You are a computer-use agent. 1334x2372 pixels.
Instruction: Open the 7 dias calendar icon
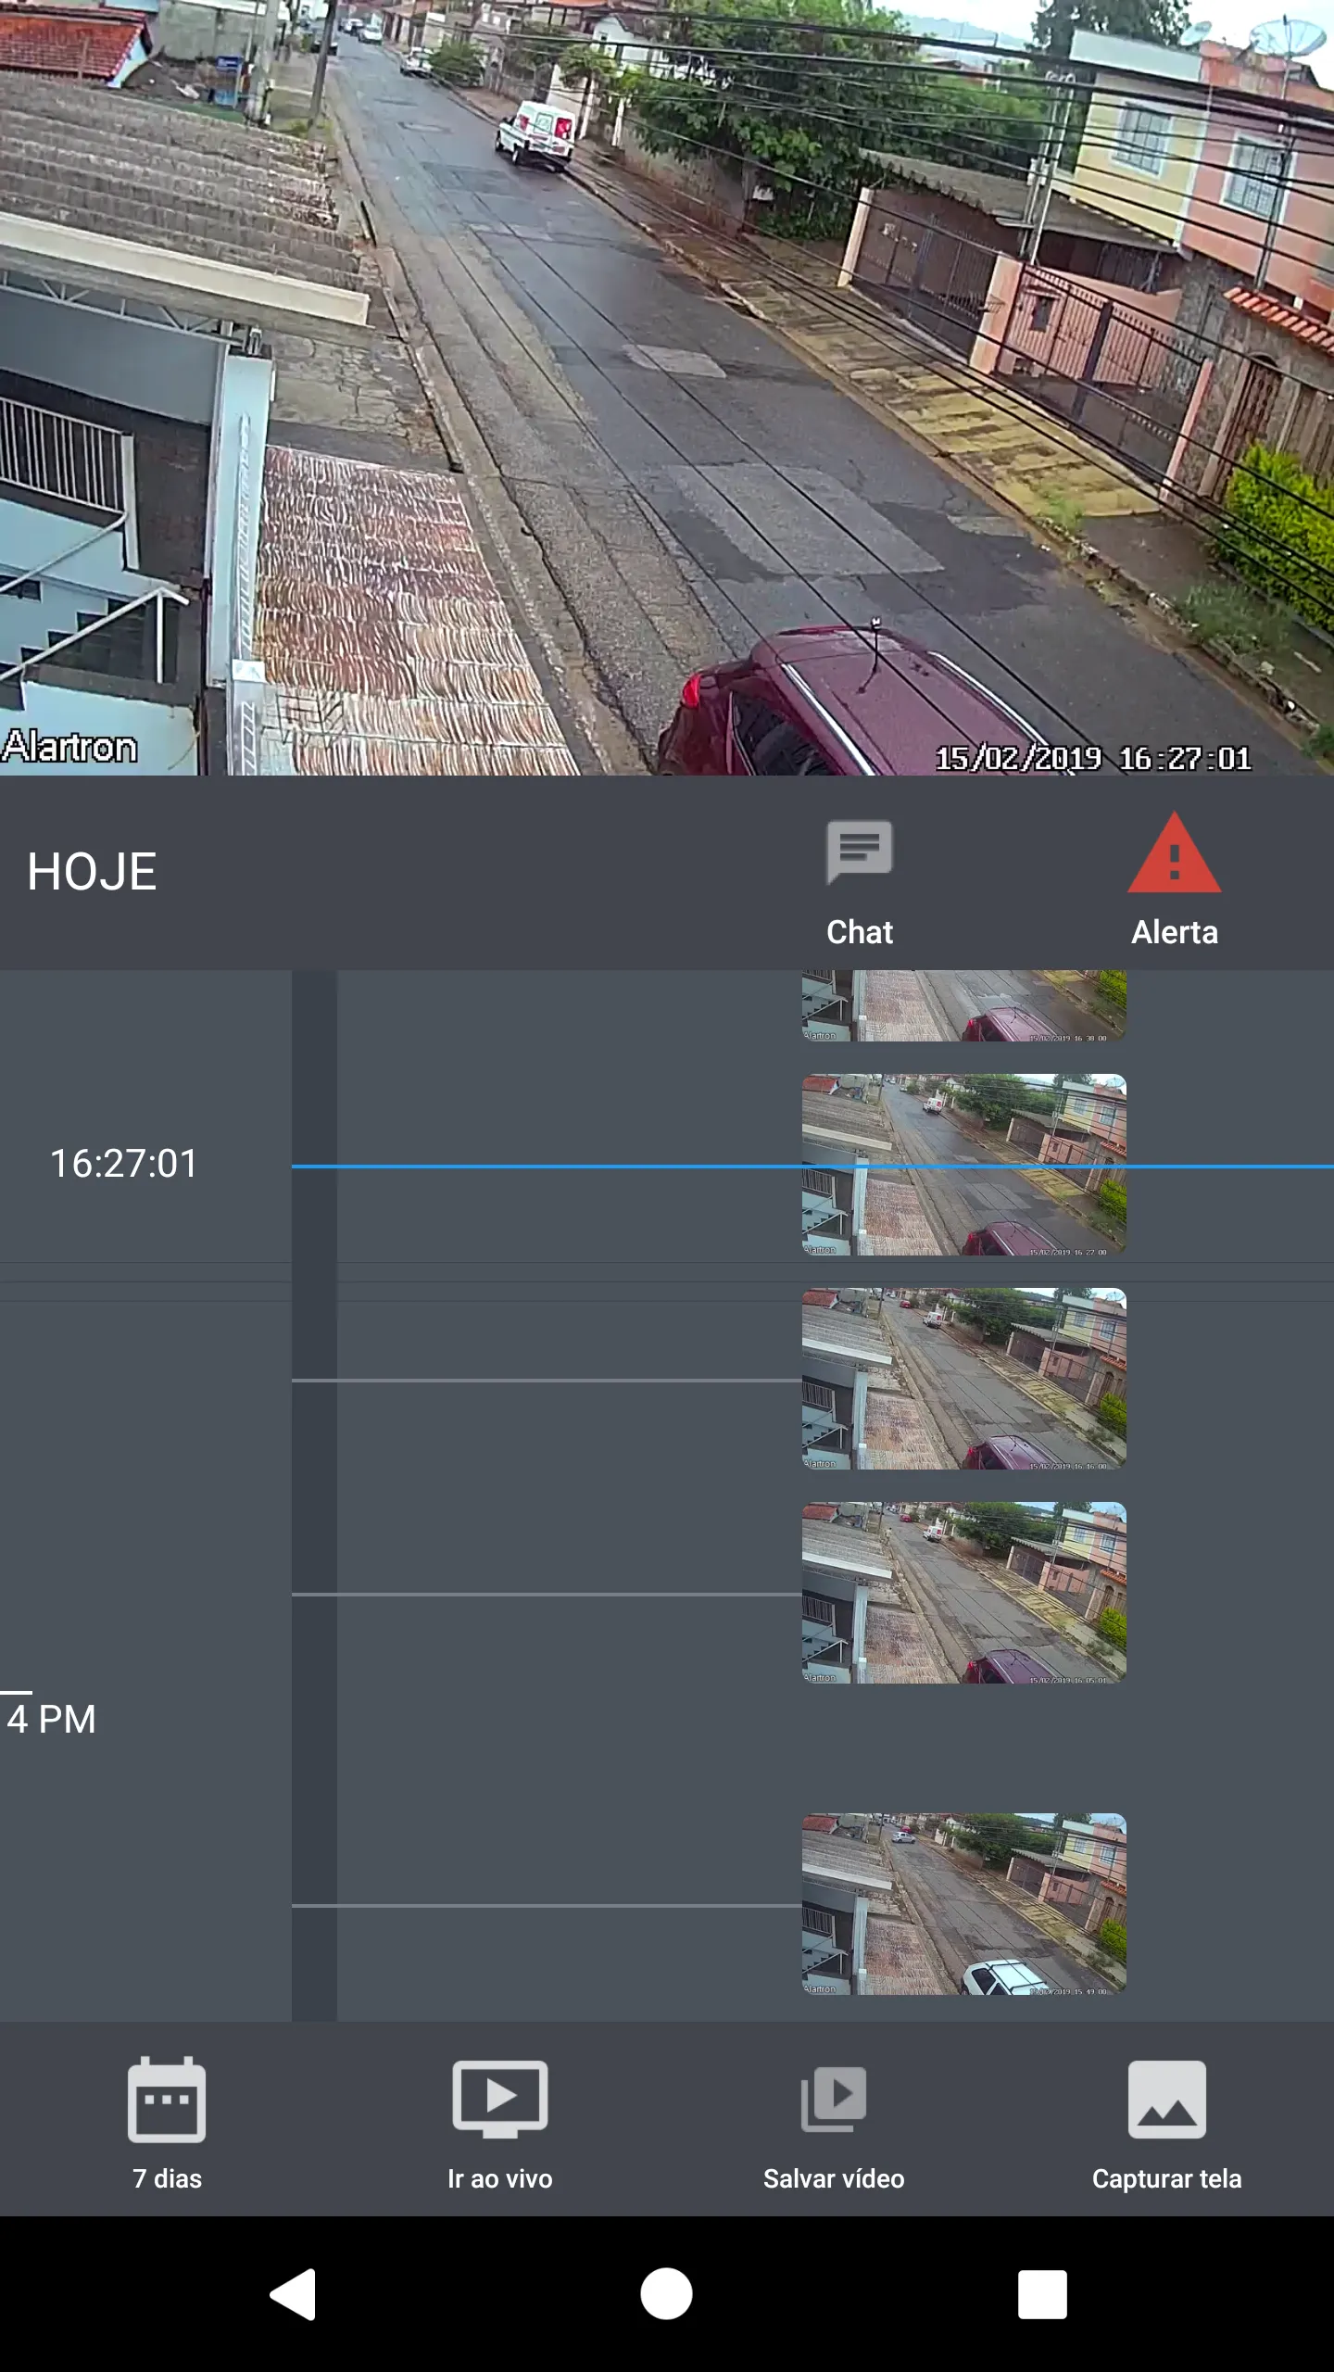coord(167,2099)
